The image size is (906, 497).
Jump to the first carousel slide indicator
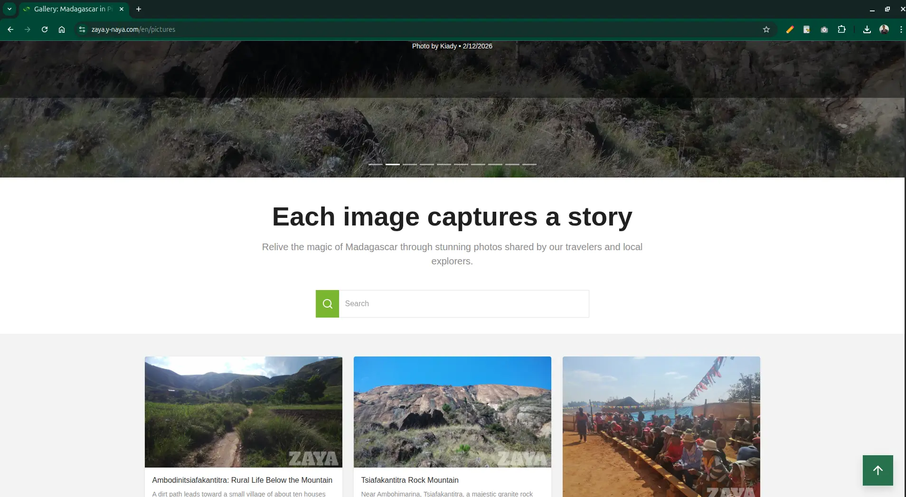[x=375, y=164]
